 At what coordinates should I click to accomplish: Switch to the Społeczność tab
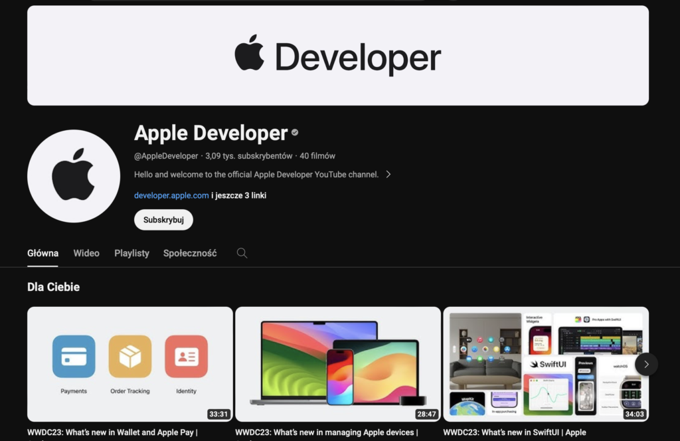pyautogui.click(x=190, y=253)
